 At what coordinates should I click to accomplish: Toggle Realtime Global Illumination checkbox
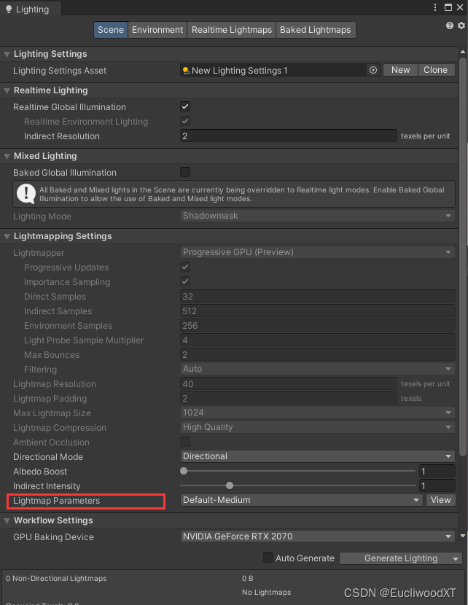coord(185,106)
